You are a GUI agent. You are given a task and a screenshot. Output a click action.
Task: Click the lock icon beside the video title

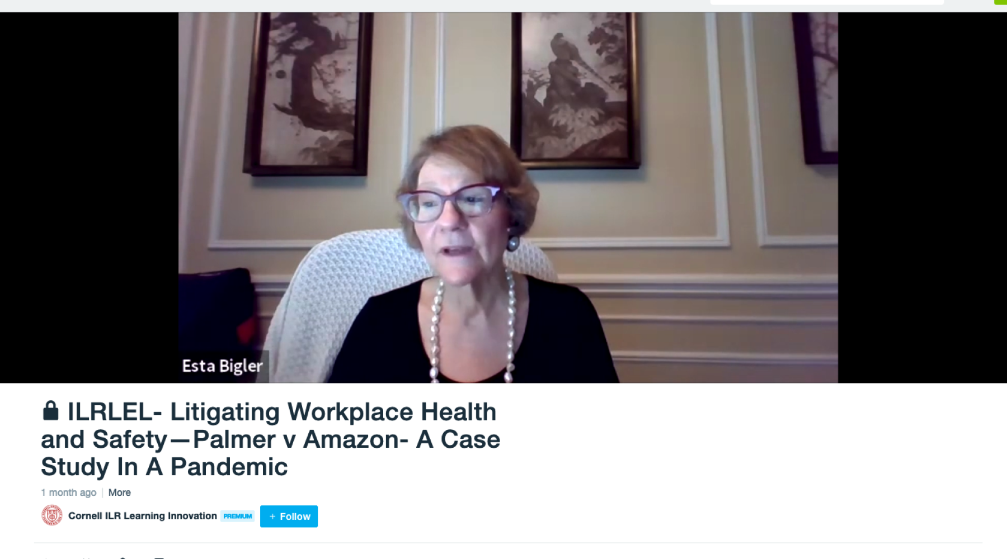coord(50,411)
